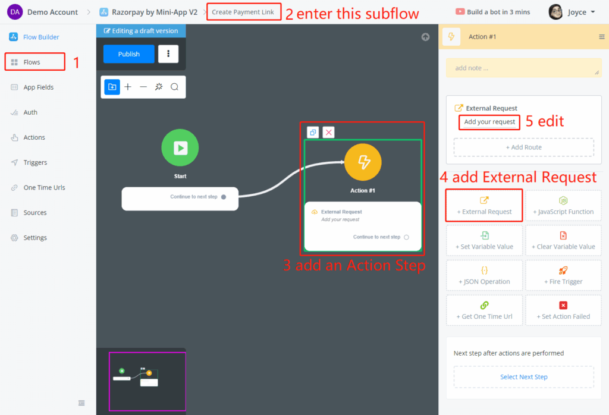Open Action #1 panel hamburger menu
609x415 pixels.
[x=601, y=37]
